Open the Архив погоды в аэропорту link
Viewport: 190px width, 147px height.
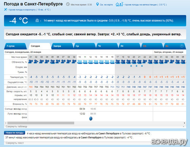30,9
